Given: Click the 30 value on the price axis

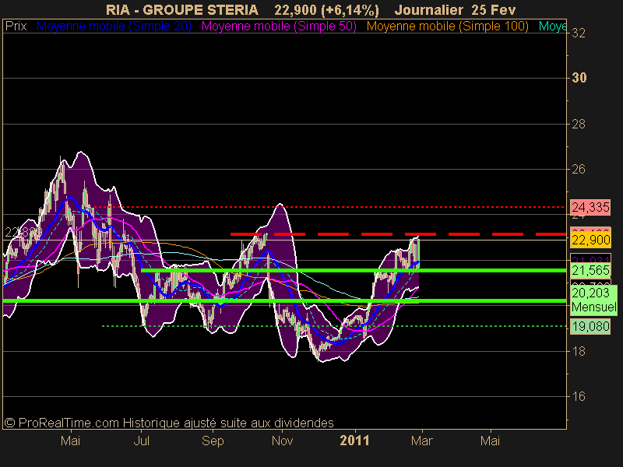Looking at the screenshot, I should tap(579, 78).
